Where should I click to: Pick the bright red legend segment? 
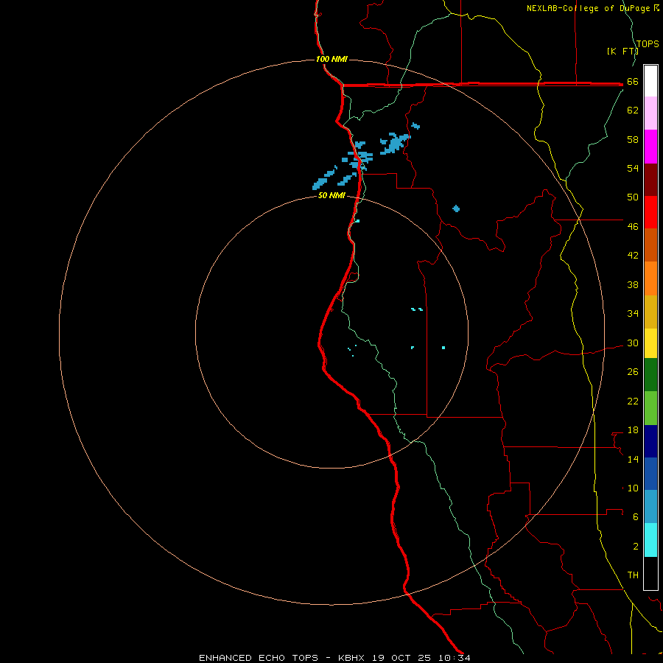point(650,212)
